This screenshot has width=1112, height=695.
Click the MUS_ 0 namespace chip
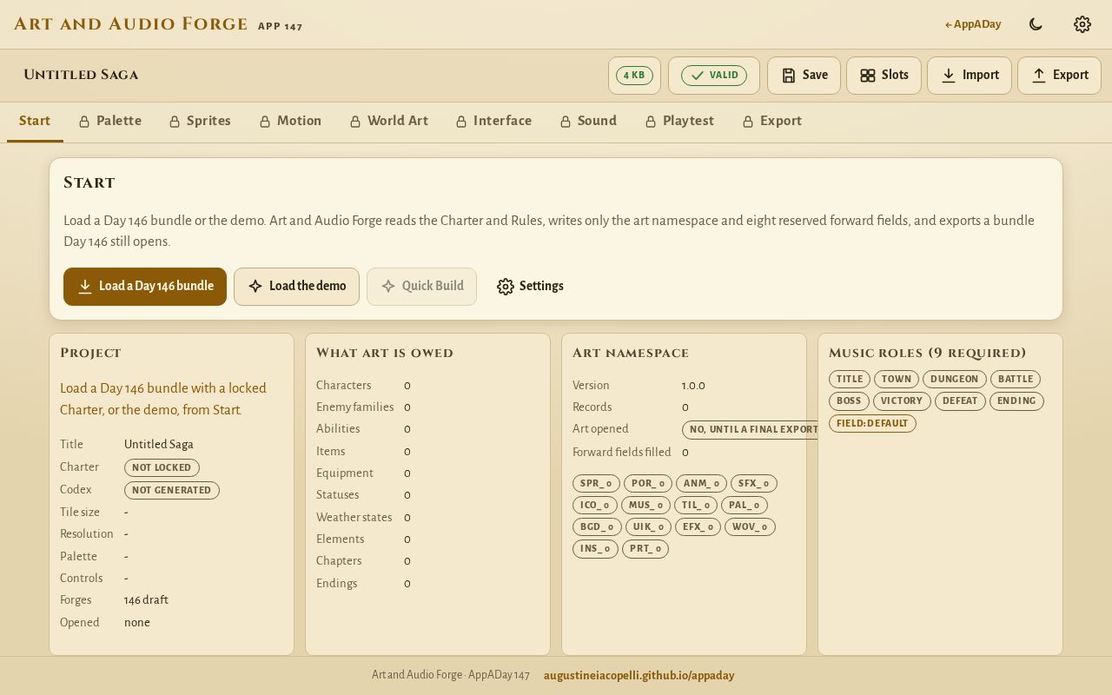click(645, 505)
